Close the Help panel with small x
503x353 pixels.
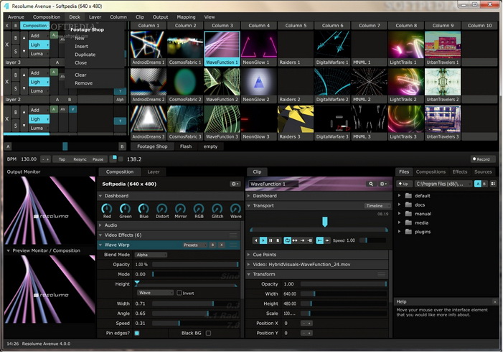(x=495, y=302)
